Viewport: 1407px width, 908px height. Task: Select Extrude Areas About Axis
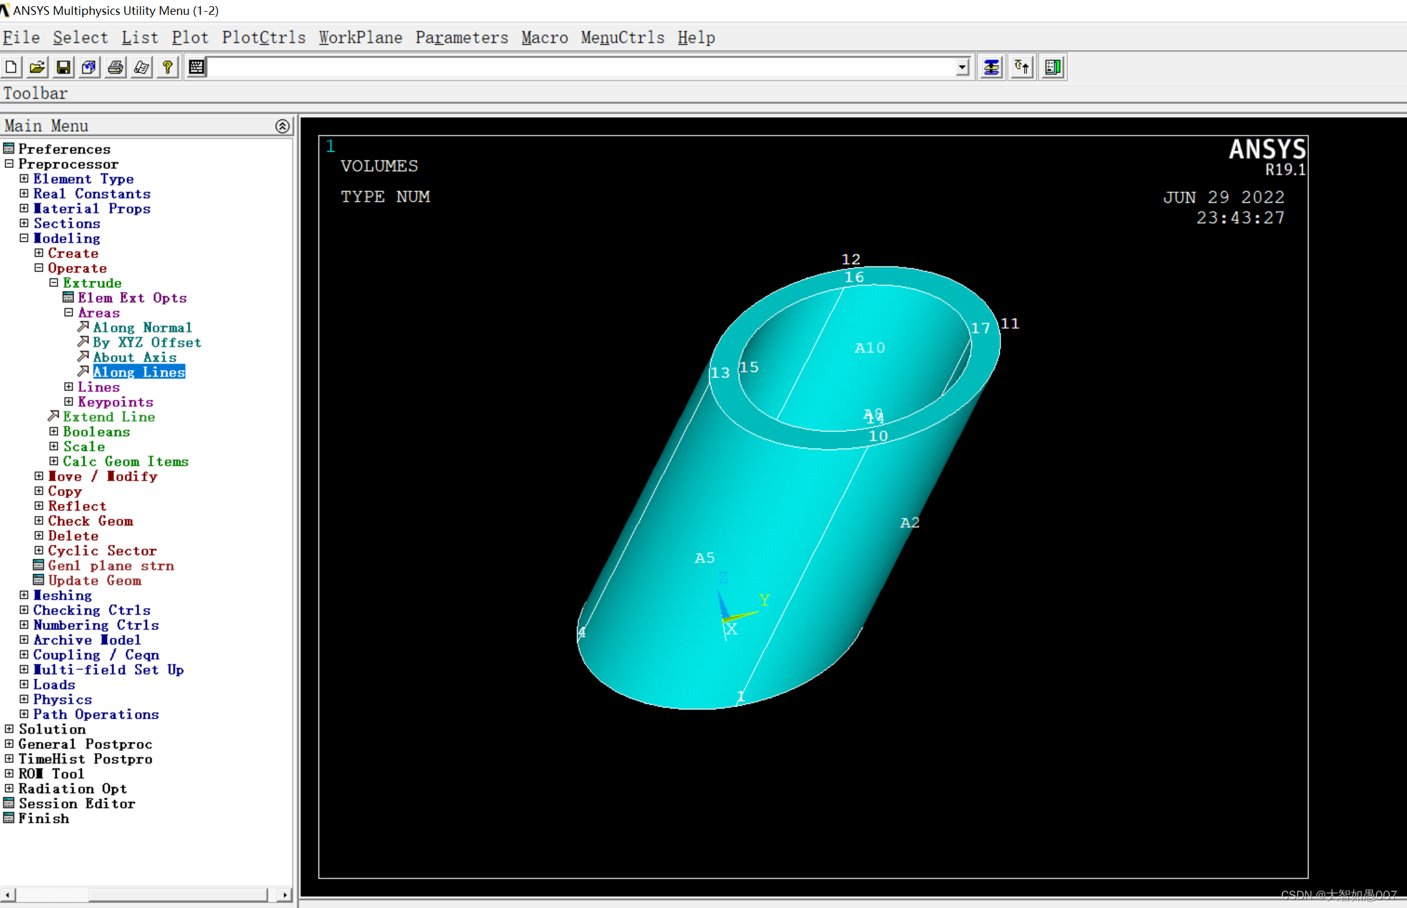coord(135,357)
